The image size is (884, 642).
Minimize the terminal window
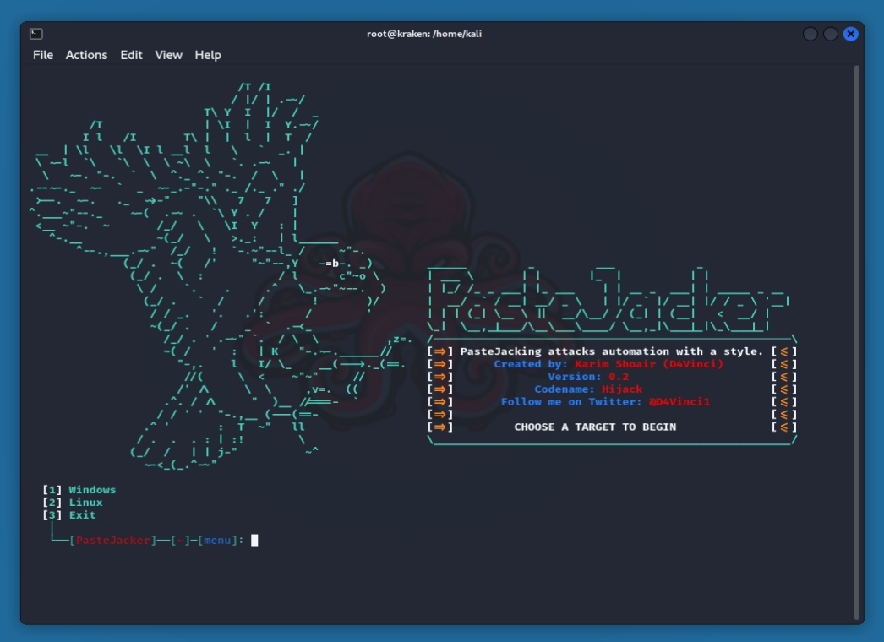click(810, 34)
